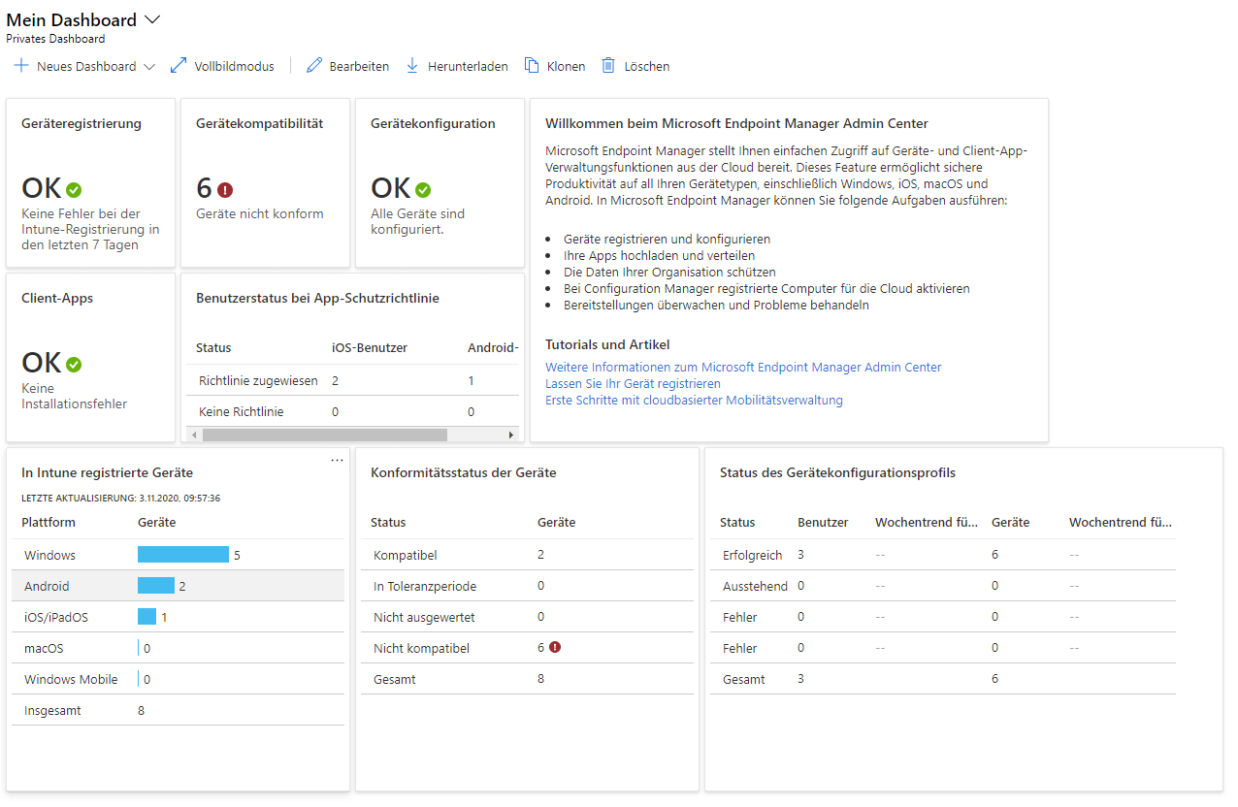Follow Erste Schritte mit cloudbasierter Mobilitätsverwaltung link
This screenshot has width=1238, height=807.
(694, 400)
